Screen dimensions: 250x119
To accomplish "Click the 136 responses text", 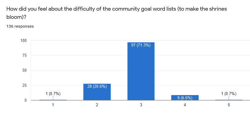I will pyautogui.click(x=20, y=26).
